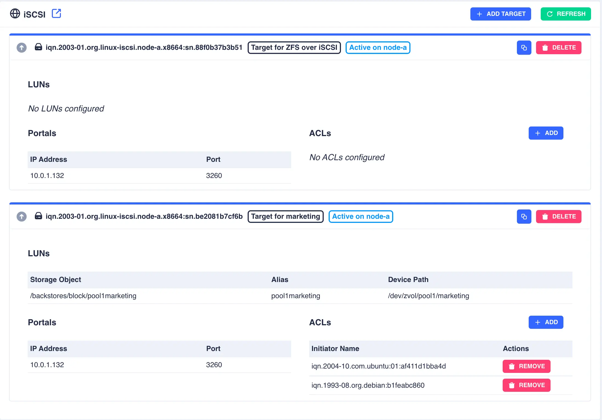Select the /backstores/block/pool1marketing LUN row
This screenshot has height=420, width=602.
(83, 296)
